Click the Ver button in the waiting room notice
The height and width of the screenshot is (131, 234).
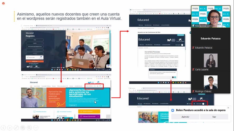214,117
